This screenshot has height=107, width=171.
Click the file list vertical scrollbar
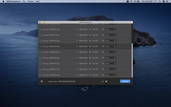tap(132, 60)
